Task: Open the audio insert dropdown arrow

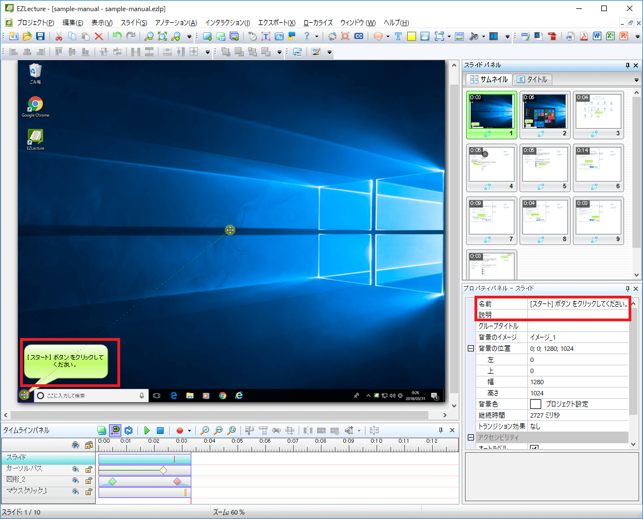Action: pyautogui.click(x=483, y=37)
